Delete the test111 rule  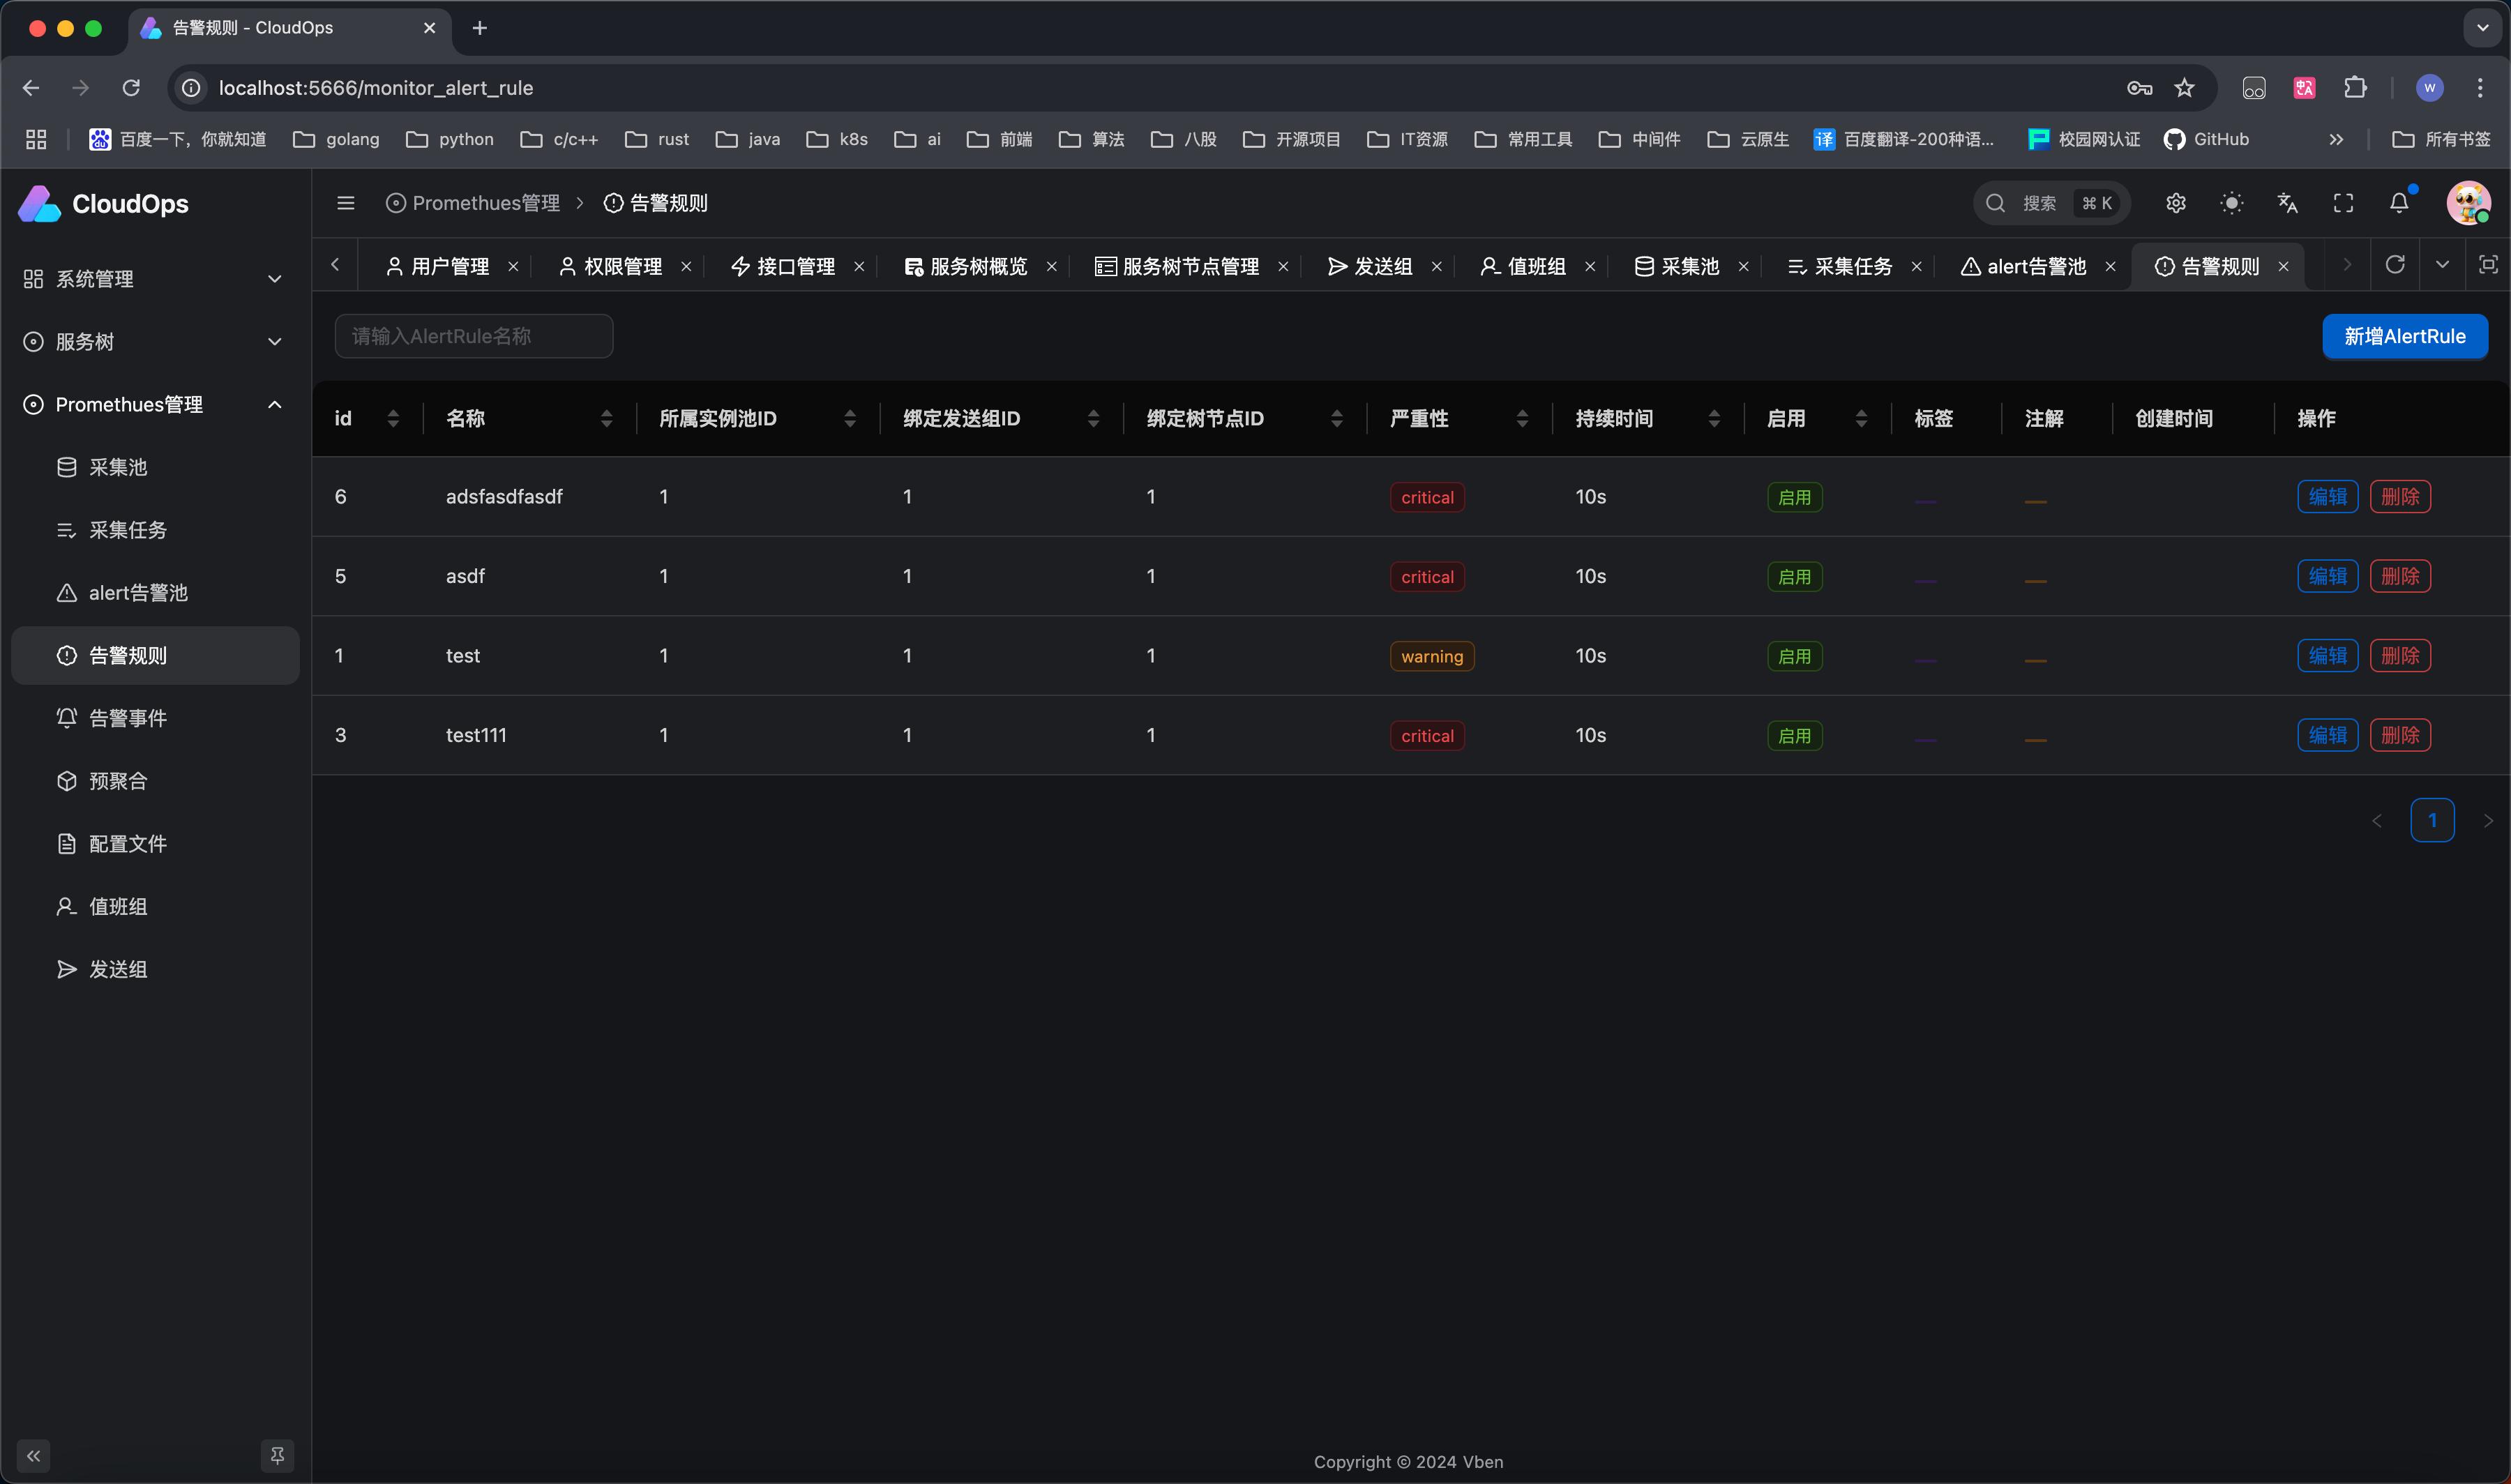pyautogui.click(x=2400, y=735)
